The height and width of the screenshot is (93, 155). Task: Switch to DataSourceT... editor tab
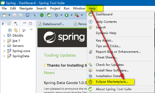pyautogui.click(x=51, y=24)
